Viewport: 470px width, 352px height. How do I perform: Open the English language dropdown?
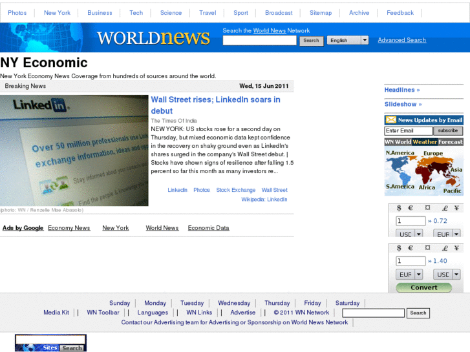click(x=347, y=40)
